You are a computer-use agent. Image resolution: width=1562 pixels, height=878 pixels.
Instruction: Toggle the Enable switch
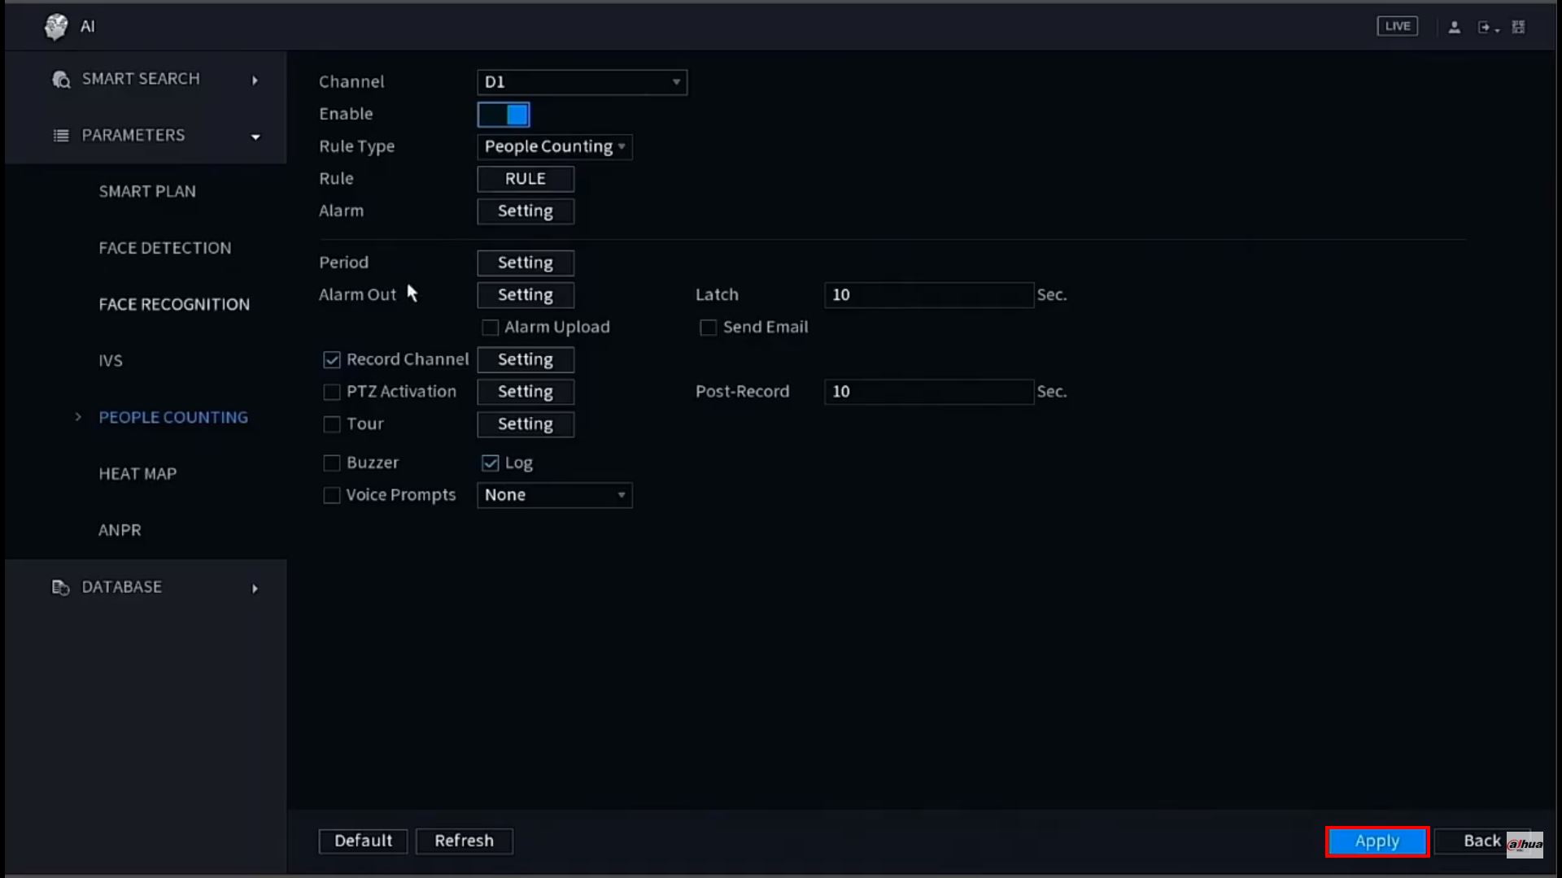[504, 115]
